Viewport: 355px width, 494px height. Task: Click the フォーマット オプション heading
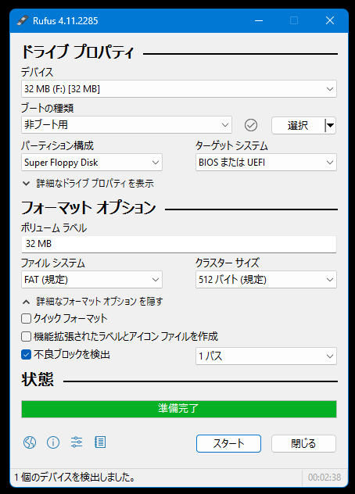tap(88, 208)
